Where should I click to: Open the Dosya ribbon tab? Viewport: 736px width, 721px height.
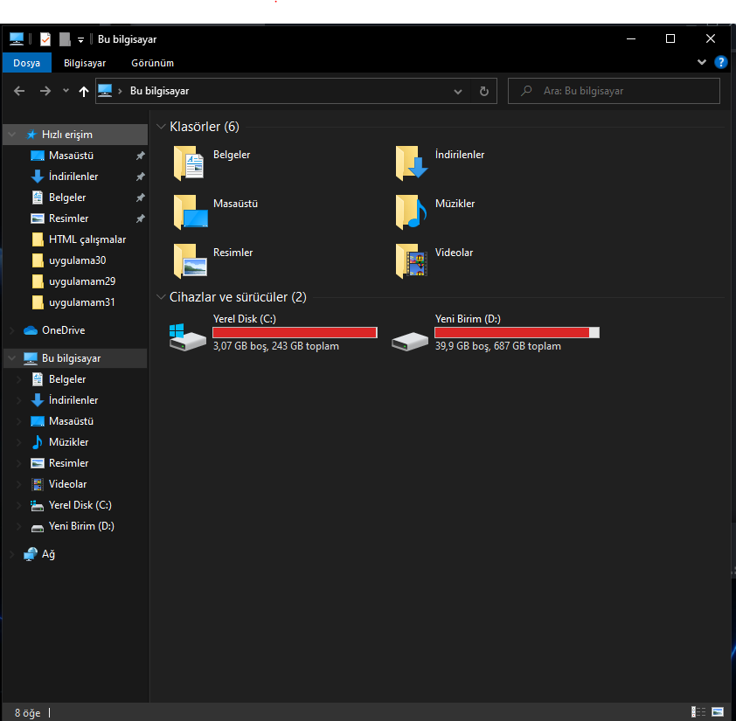[27, 63]
